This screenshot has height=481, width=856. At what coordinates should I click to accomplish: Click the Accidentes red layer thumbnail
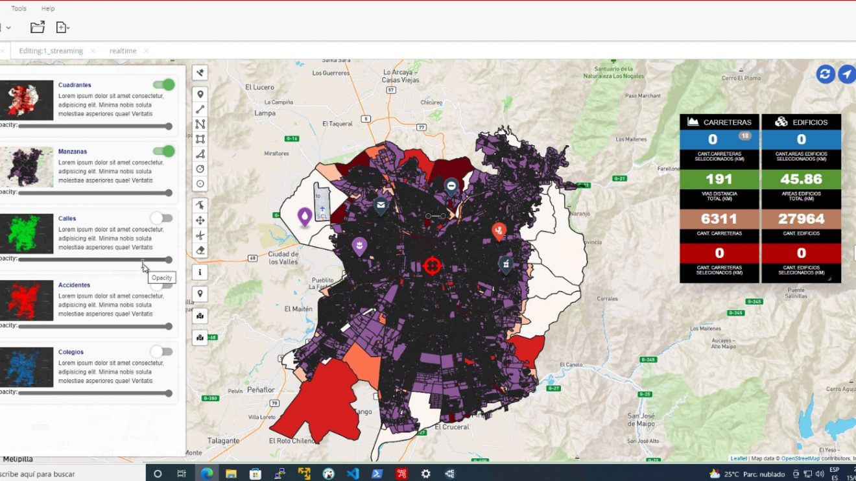(27, 300)
